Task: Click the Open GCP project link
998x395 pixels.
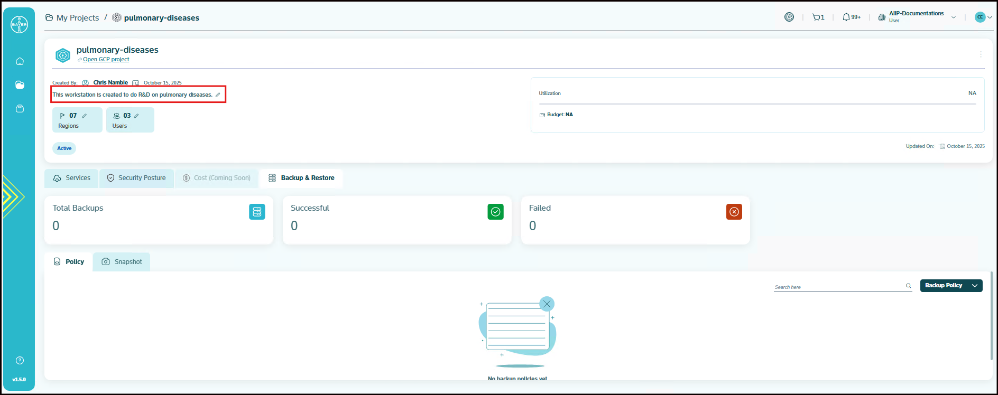Action: (x=106, y=60)
